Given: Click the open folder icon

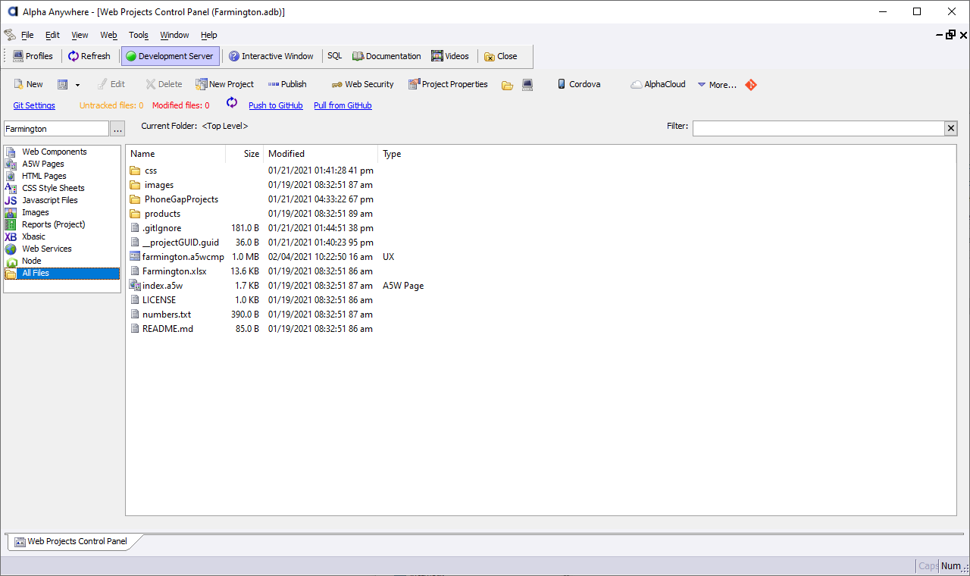Looking at the screenshot, I should click(508, 85).
